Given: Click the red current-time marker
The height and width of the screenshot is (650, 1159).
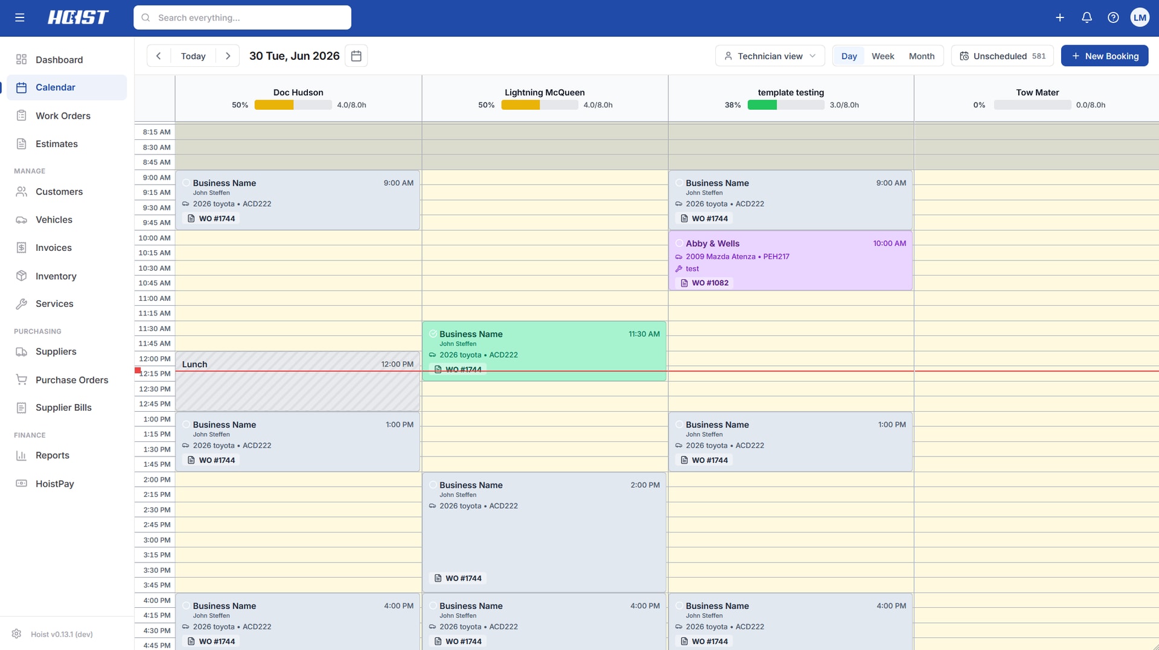Looking at the screenshot, I should pyautogui.click(x=138, y=370).
